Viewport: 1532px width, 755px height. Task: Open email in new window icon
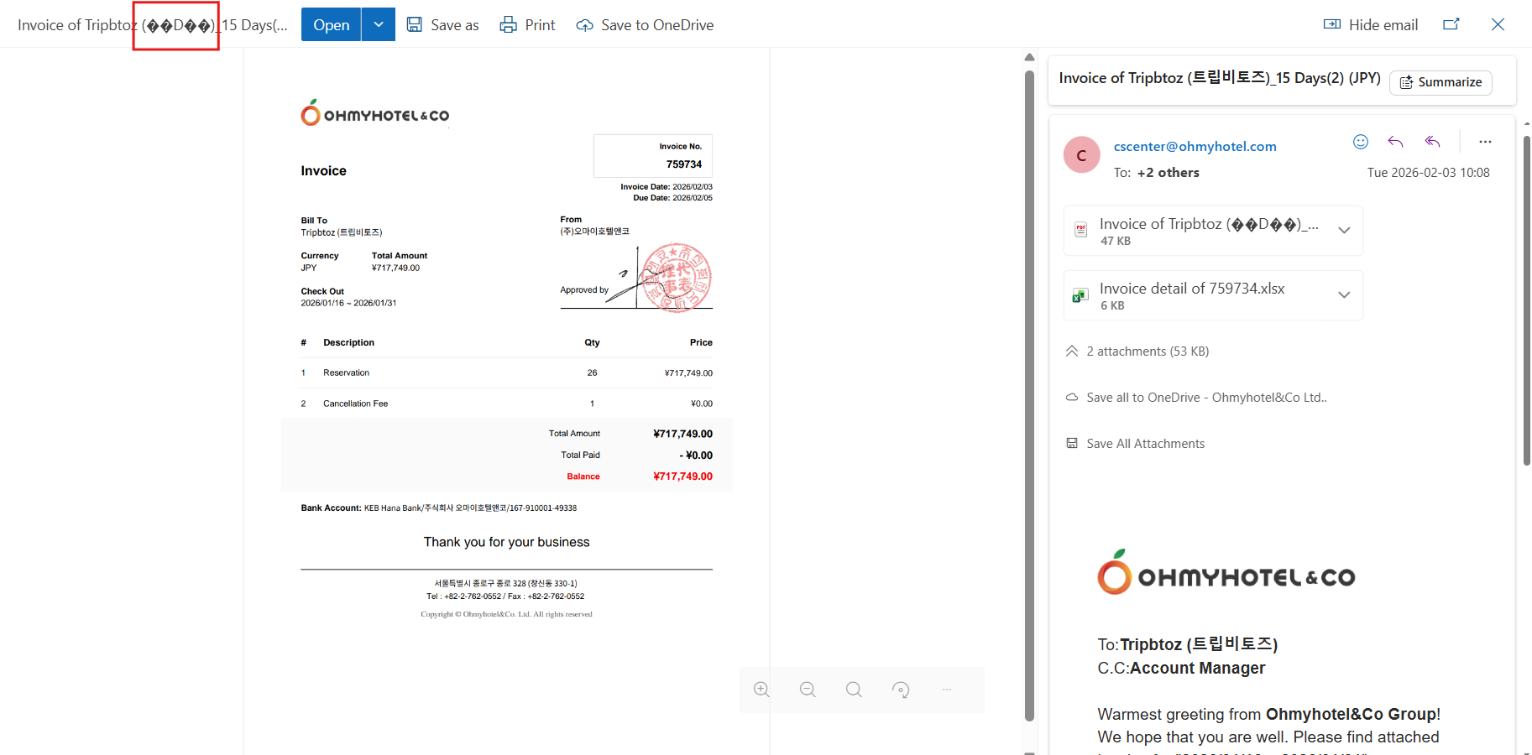pos(1451,24)
